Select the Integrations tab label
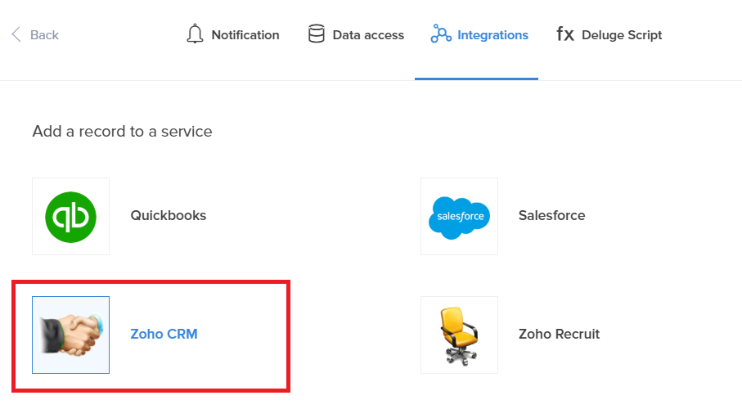The height and width of the screenshot is (418, 742). [492, 35]
